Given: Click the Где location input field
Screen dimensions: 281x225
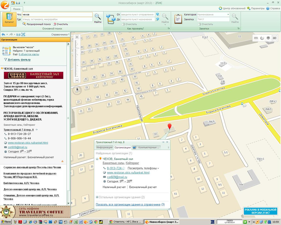Looking at the screenshot, I should pyautogui.click(x=57, y=19).
